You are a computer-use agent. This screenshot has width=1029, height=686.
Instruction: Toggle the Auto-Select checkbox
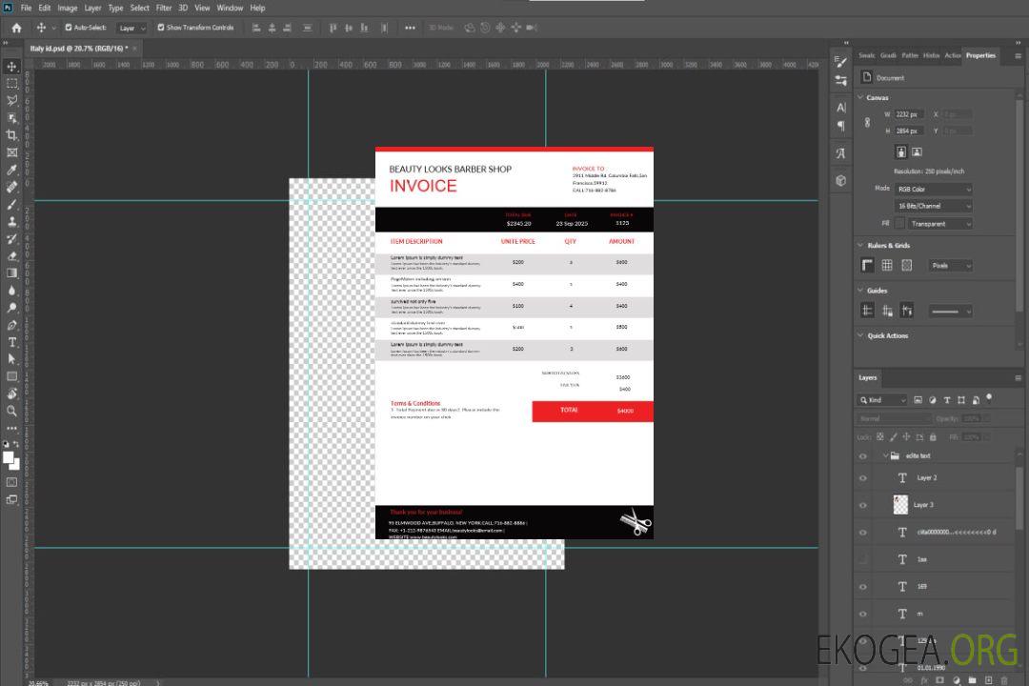[x=69, y=28]
